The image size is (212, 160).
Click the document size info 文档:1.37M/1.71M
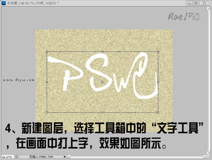41,157
